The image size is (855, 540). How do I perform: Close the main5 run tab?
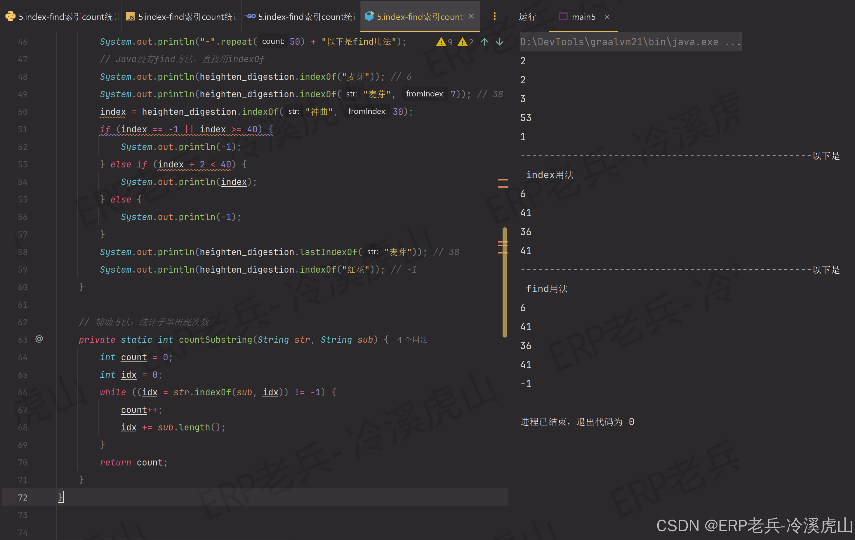point(607,17)
